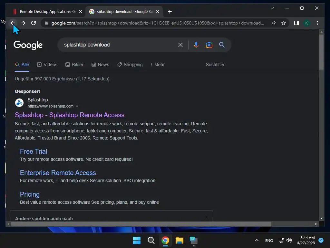
Task: Submit the search via the magnifier icon
Action: pos(222,45)
